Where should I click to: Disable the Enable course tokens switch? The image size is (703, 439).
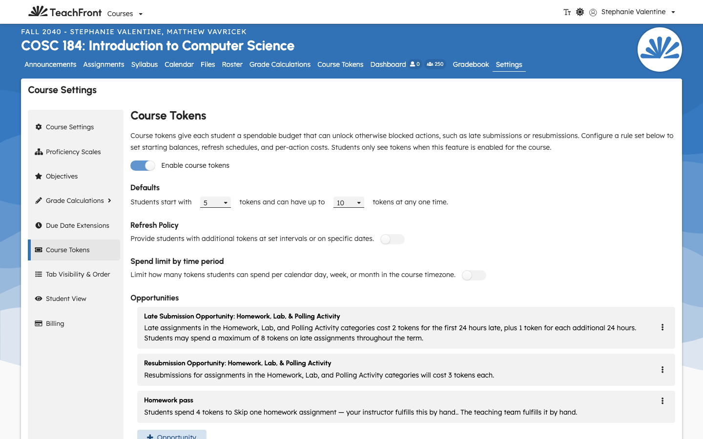[143, 166]
